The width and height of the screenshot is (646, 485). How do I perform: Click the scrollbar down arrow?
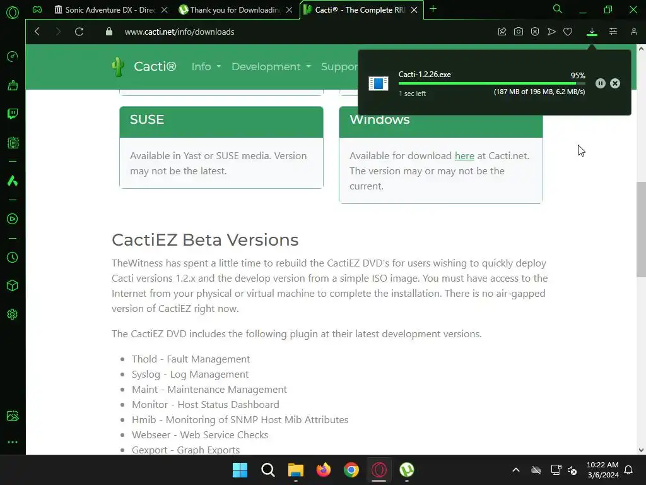(641, 450)
